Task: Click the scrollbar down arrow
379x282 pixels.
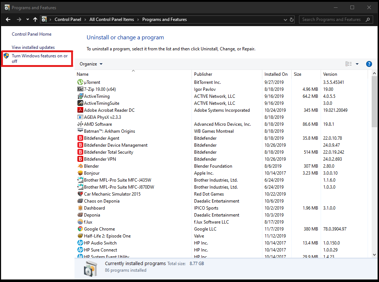Action: coord(374,255)
